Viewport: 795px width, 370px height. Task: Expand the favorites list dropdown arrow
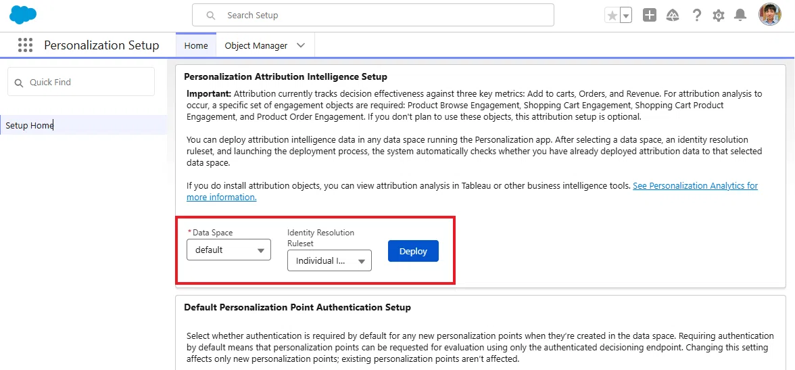[626, 16]
